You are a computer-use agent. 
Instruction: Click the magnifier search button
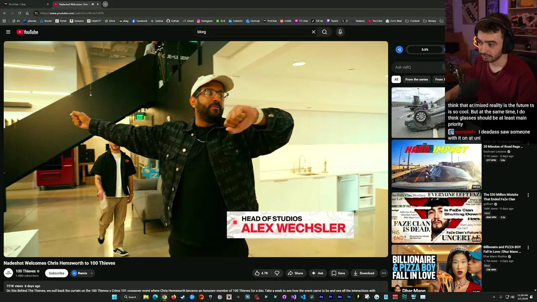click(324, 32)
